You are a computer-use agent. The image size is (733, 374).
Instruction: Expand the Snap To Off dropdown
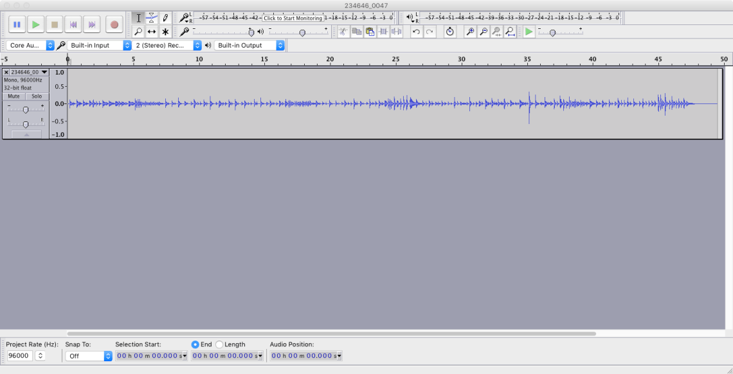click(89, 356)
